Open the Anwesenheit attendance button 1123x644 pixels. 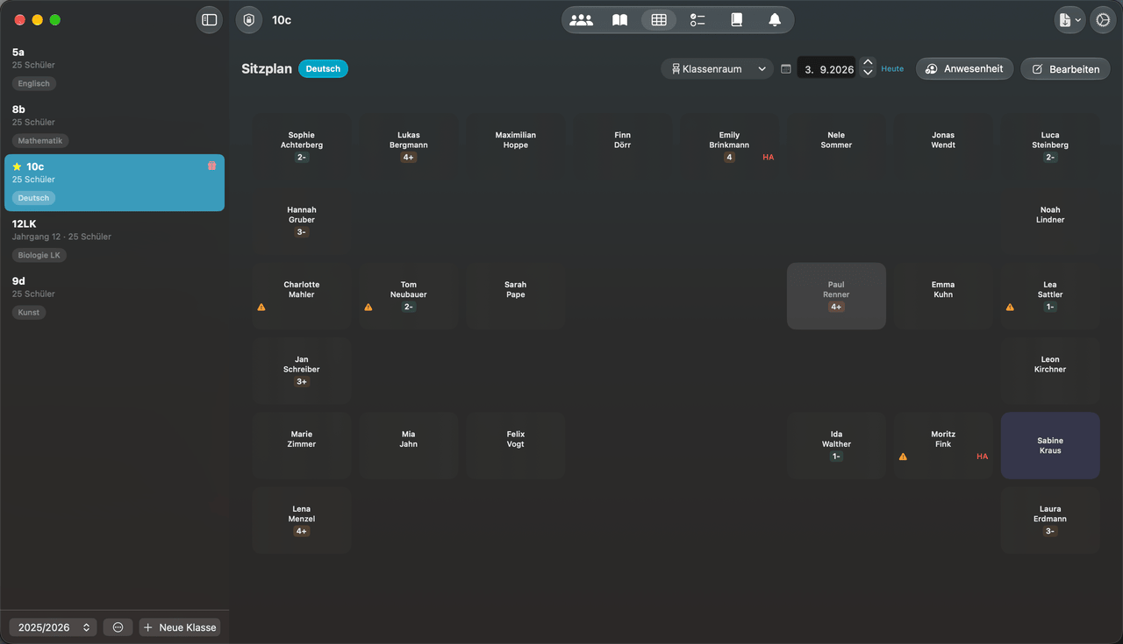click(x=965, y=68)
